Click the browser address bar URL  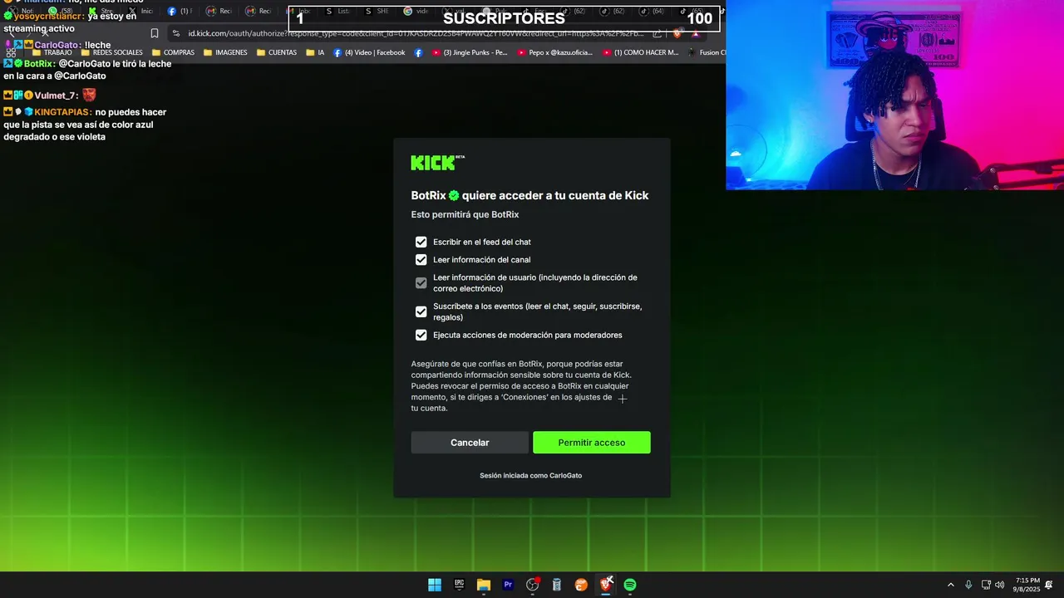click(x=416, y=33)
